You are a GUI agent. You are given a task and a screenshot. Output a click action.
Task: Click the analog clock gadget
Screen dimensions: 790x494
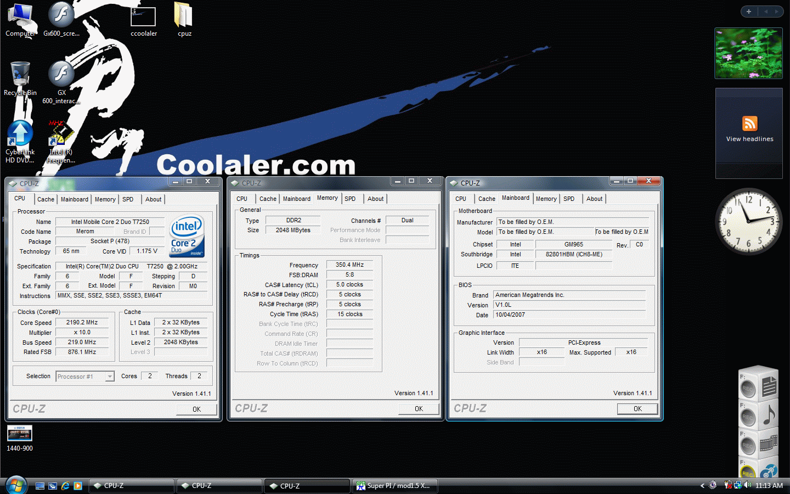pyautogui.click(x=748, y=221)
